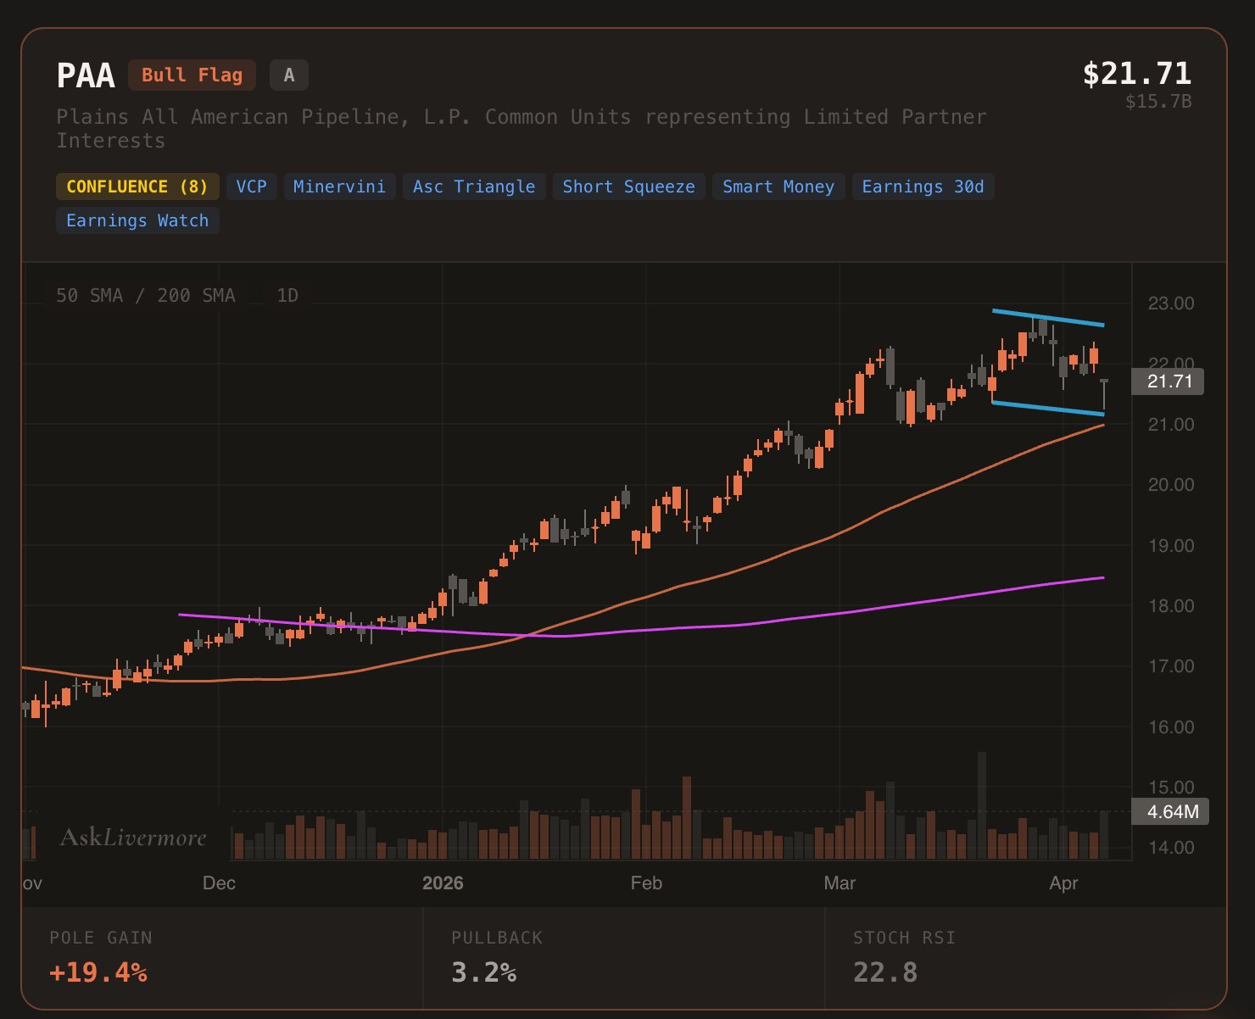The height and width of the screenshot is (1019, 1255).
Task: Toggle the VCP screener tag
Action: coord(251,187)
